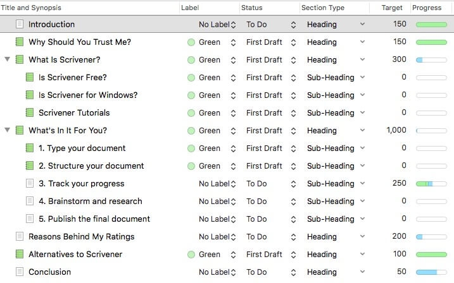
Task: Click the Scrivener Tutorials document icon
Action: [30, 112]
